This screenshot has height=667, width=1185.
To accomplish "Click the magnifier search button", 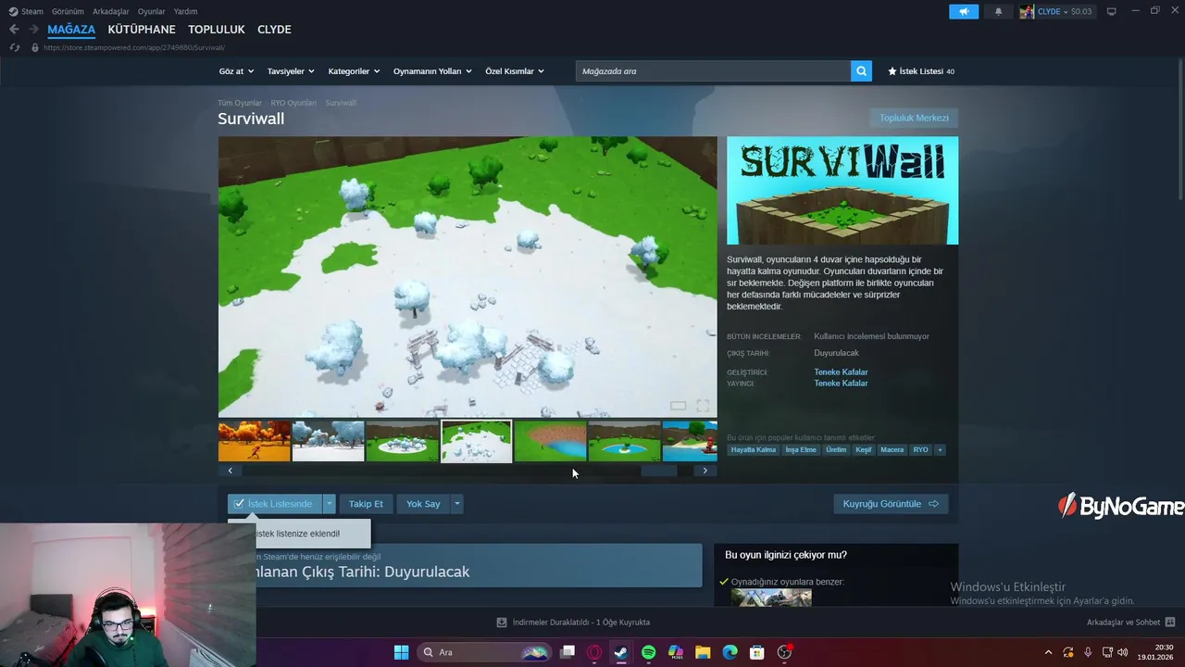I will [x=861, y=71].
